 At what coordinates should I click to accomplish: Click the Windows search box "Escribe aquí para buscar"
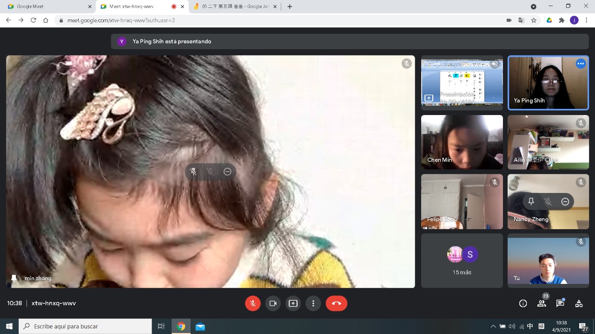(x=86, y=327)
